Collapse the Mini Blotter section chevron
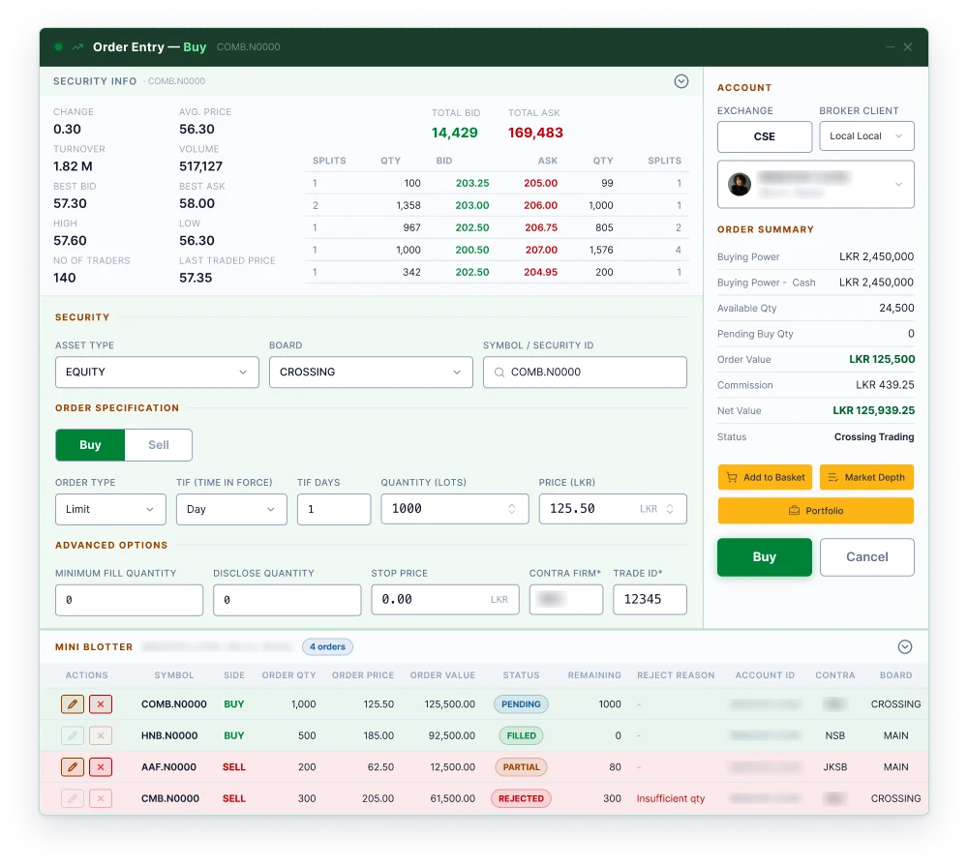Screen dimensions: 968x866 (x=904, y=646)
